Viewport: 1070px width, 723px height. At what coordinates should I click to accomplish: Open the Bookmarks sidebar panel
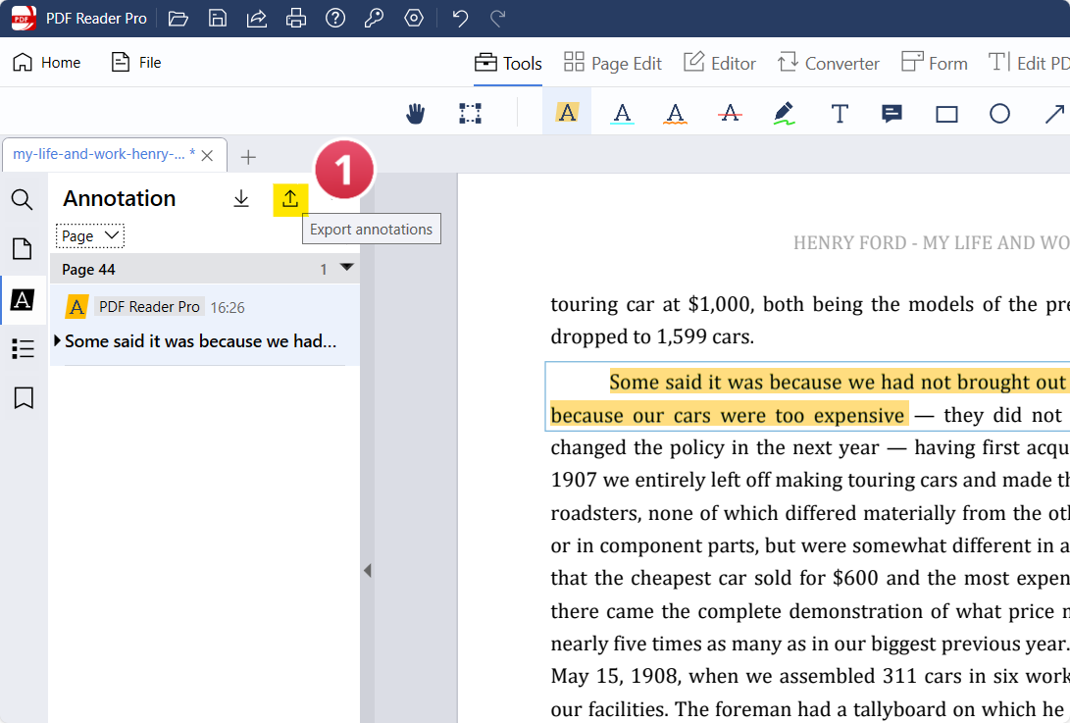(x=24, y=398)
